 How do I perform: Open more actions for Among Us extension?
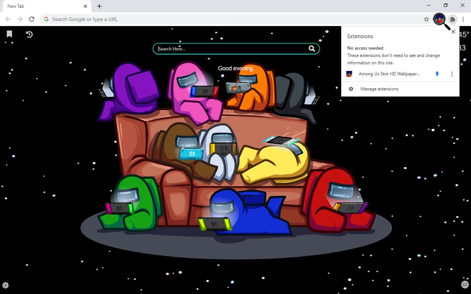coord(452,74)
